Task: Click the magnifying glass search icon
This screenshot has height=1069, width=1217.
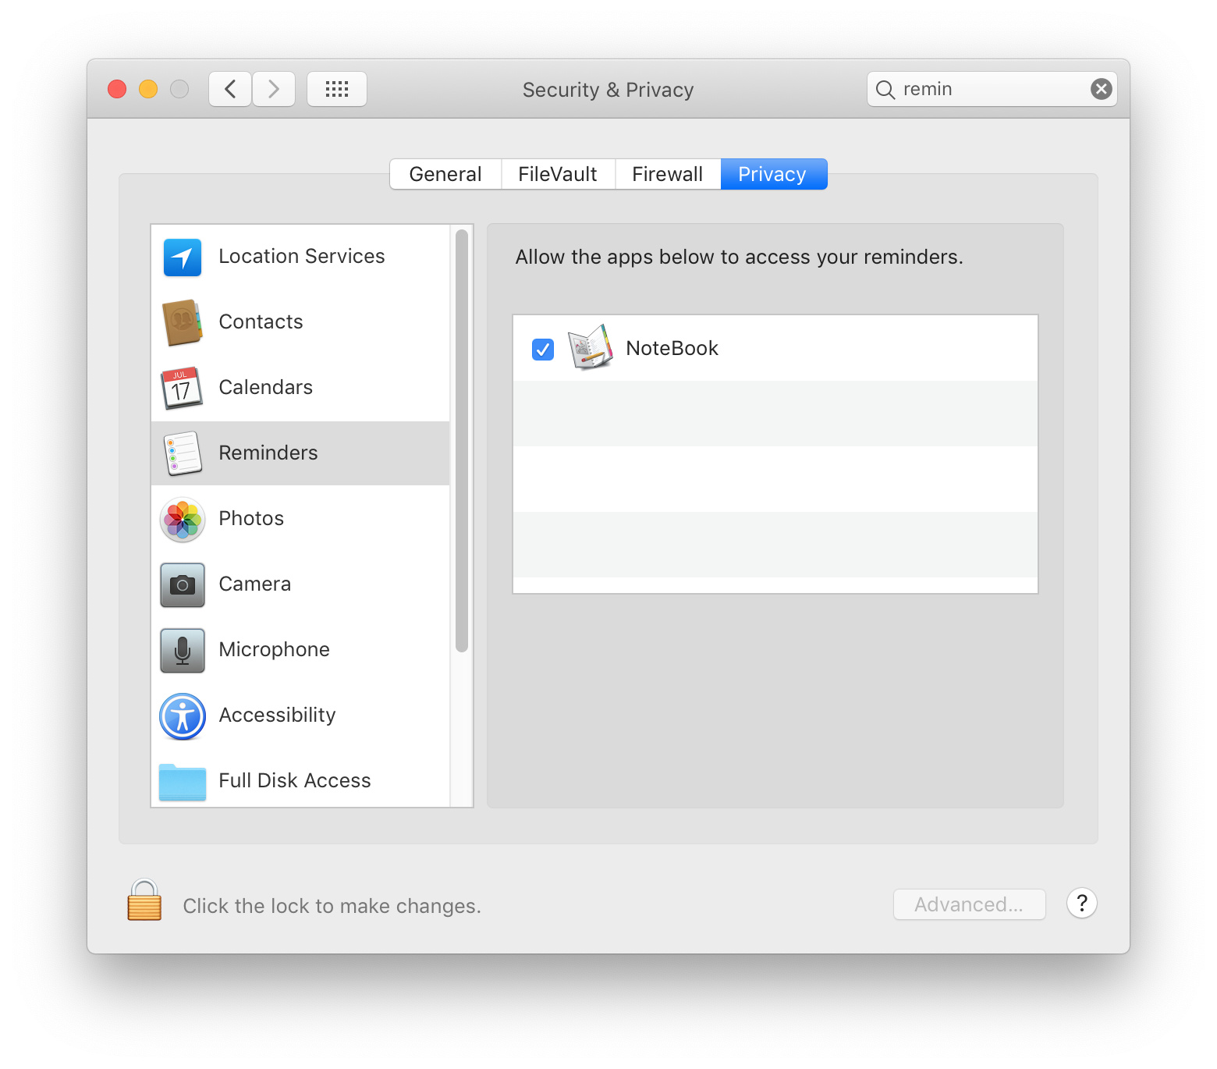Action: (885, 90)
